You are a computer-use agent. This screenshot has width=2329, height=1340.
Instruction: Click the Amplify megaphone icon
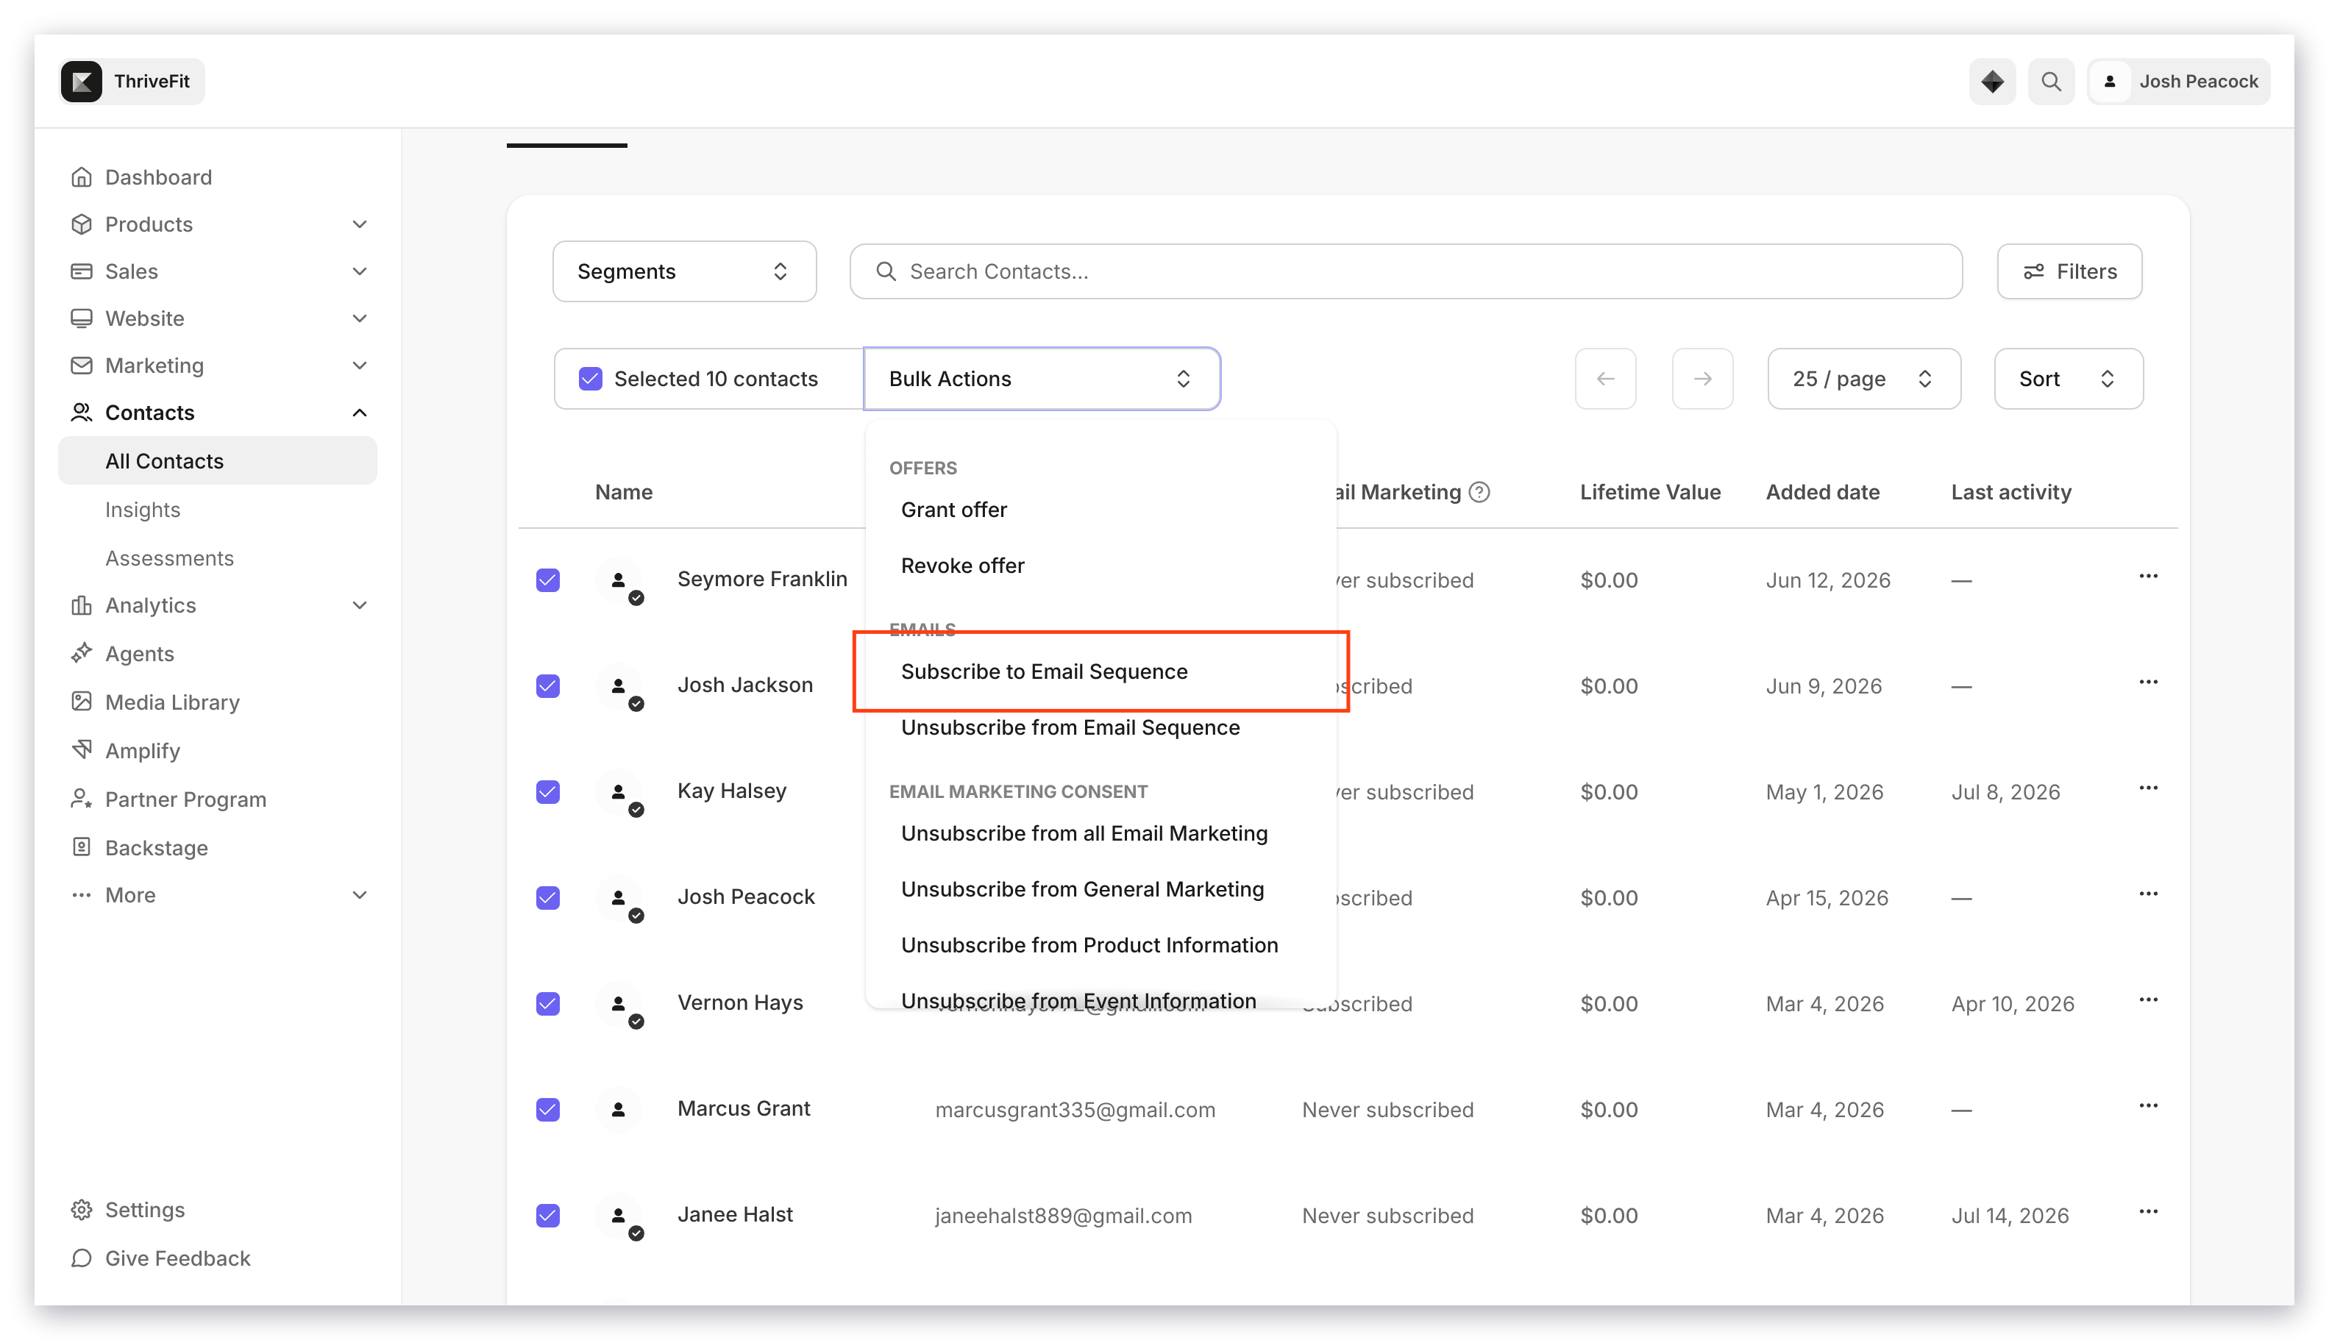(x=82, y=750)
